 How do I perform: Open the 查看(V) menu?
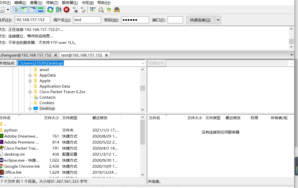pos(36,3)
